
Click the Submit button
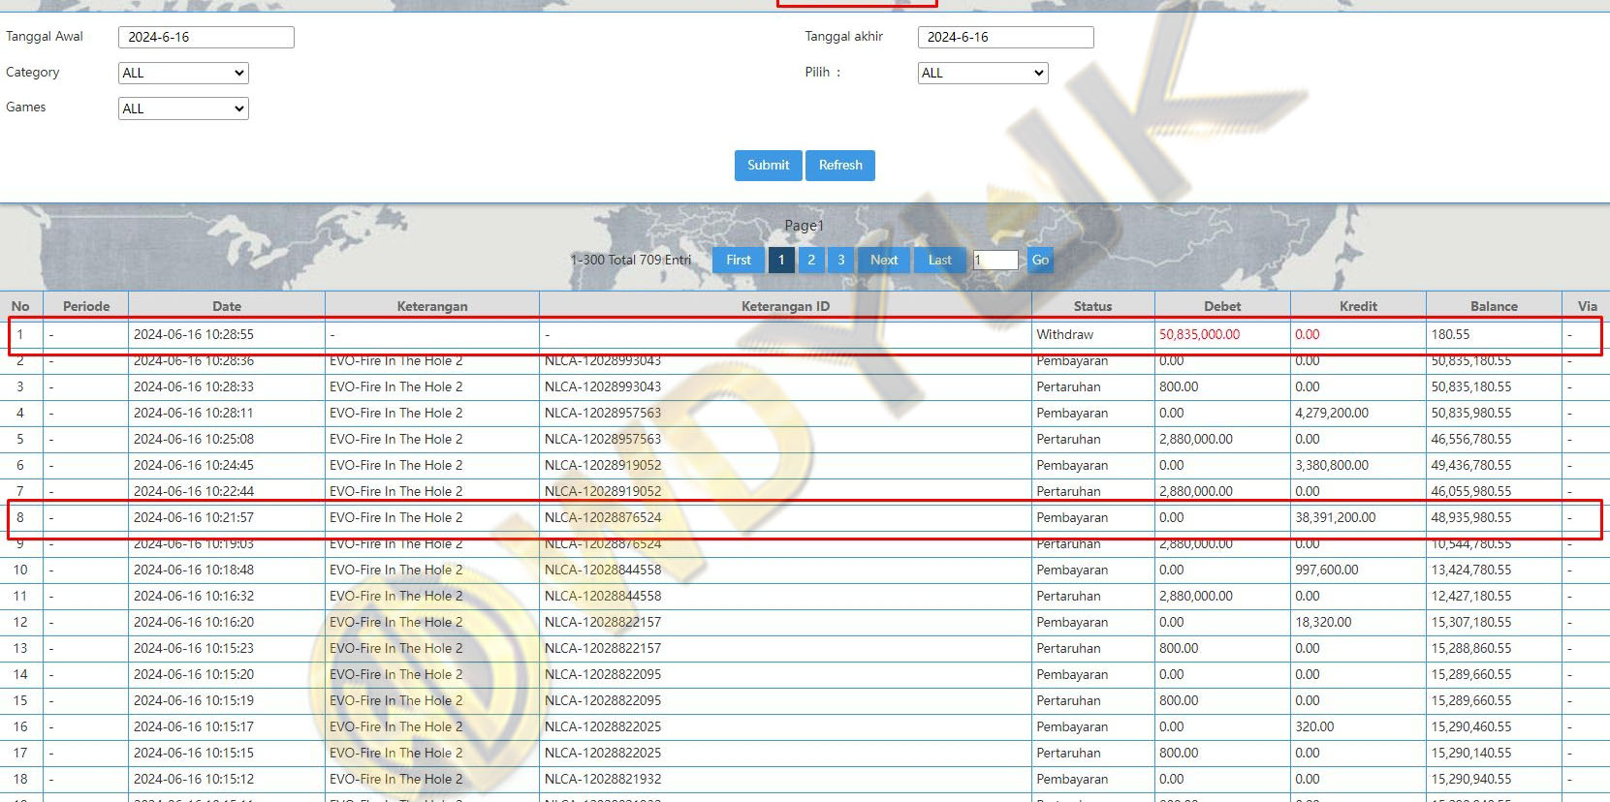(769, 166)
